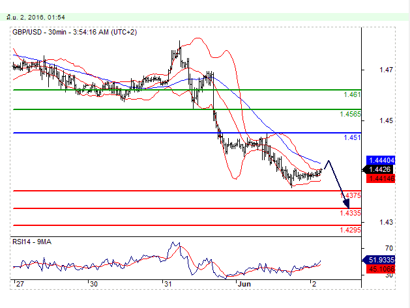Click the 'RSI14 - 9MA' indicator label

pyautogui.click(x=32, y=242)
